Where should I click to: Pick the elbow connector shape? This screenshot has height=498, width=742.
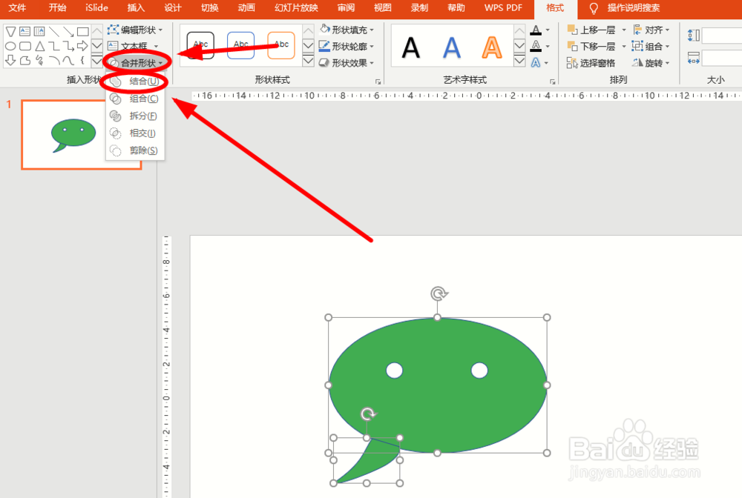click(x=54, y=46)
